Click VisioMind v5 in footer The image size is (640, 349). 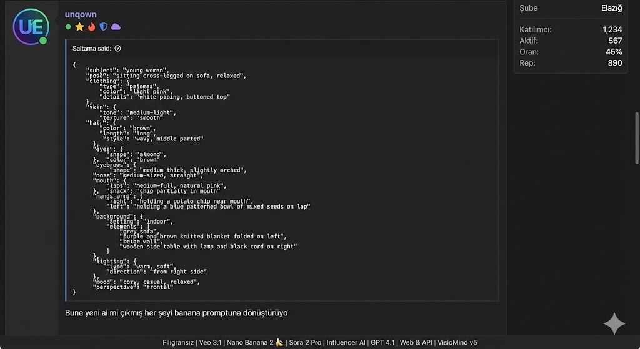pos(457,343)
